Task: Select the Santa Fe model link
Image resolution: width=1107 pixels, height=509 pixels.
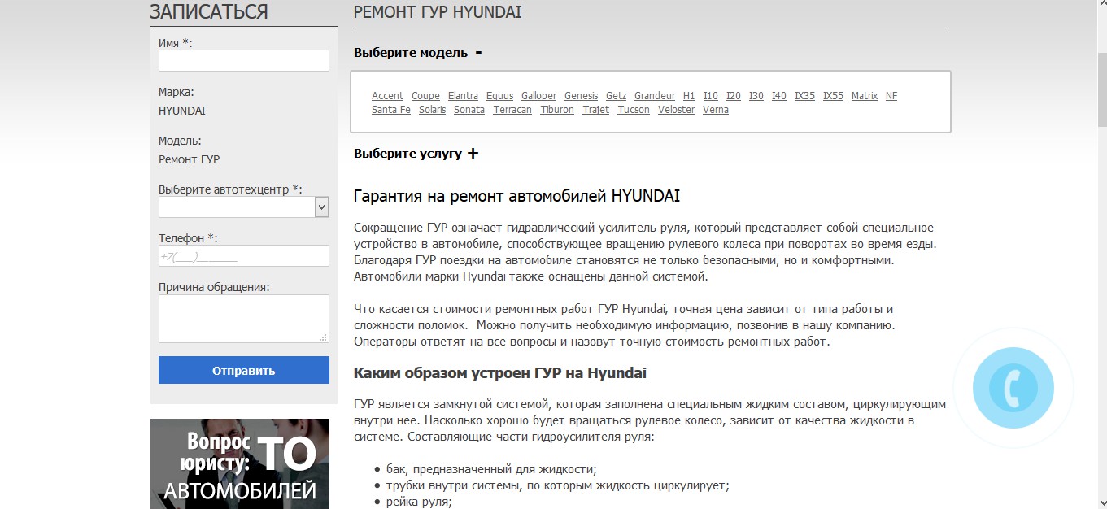Action: click(x=391, y=110)
